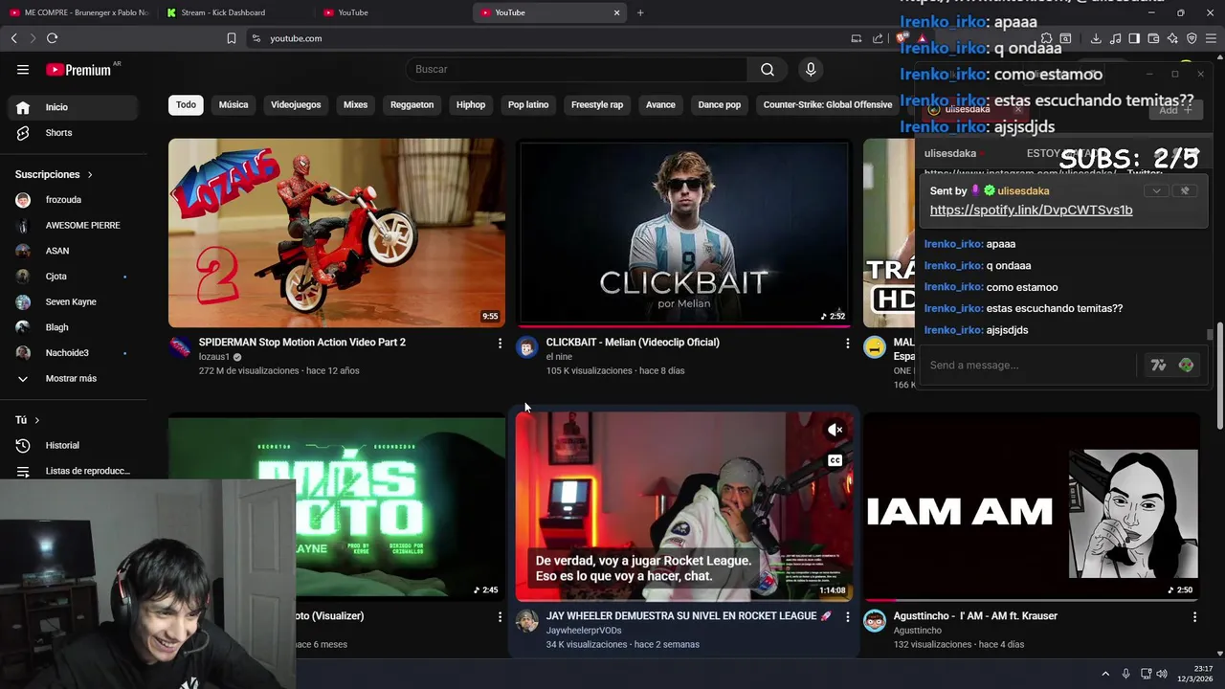Open Nachoide3 subscription channel
The image size is (1225, 689).
click(x=75, y=353)
